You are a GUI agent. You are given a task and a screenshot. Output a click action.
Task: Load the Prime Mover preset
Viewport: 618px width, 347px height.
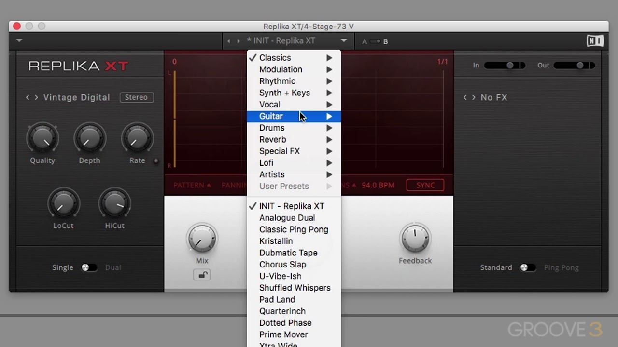click(x=294, y=334)
